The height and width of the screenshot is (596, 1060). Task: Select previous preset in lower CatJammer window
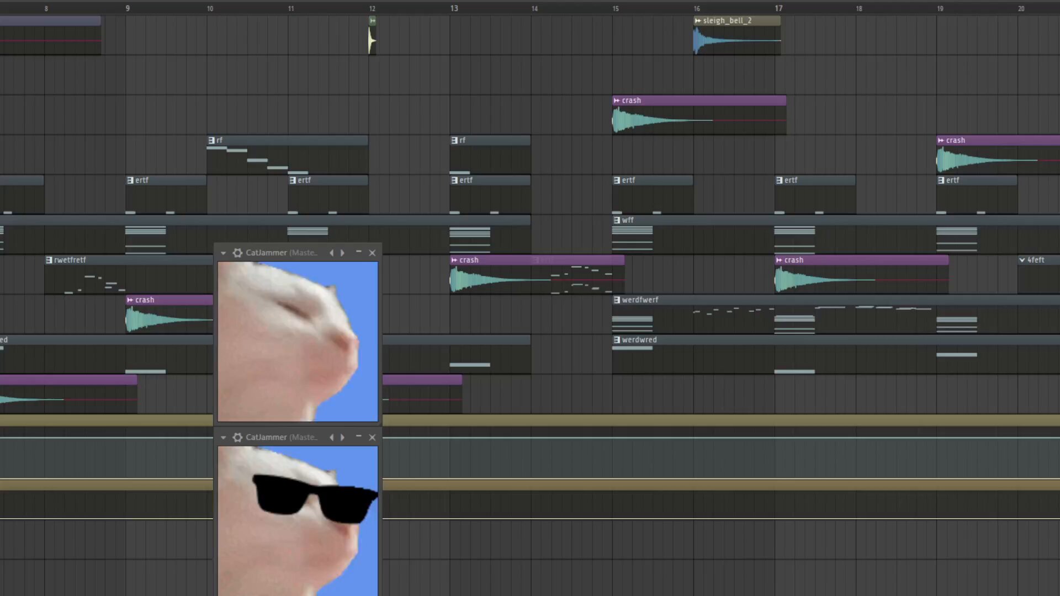tap(331, 437)
